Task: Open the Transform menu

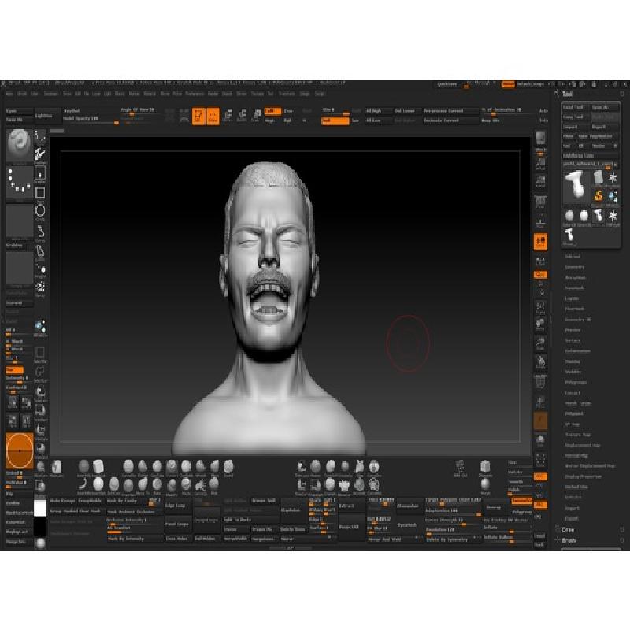Action: (287, 94)
